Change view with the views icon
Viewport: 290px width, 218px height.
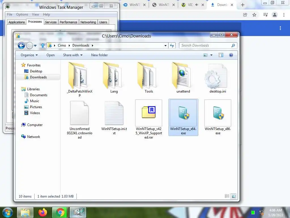coord(205,55)
